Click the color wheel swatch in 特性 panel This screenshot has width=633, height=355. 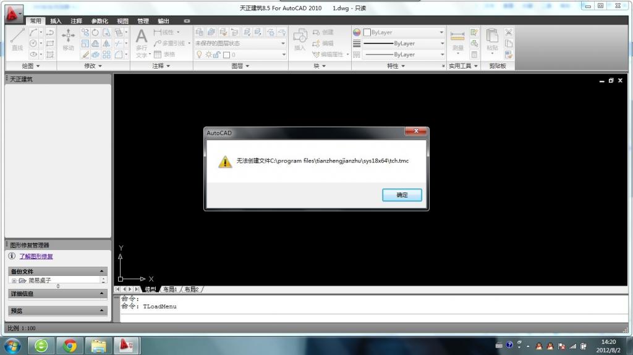[357, 32]
